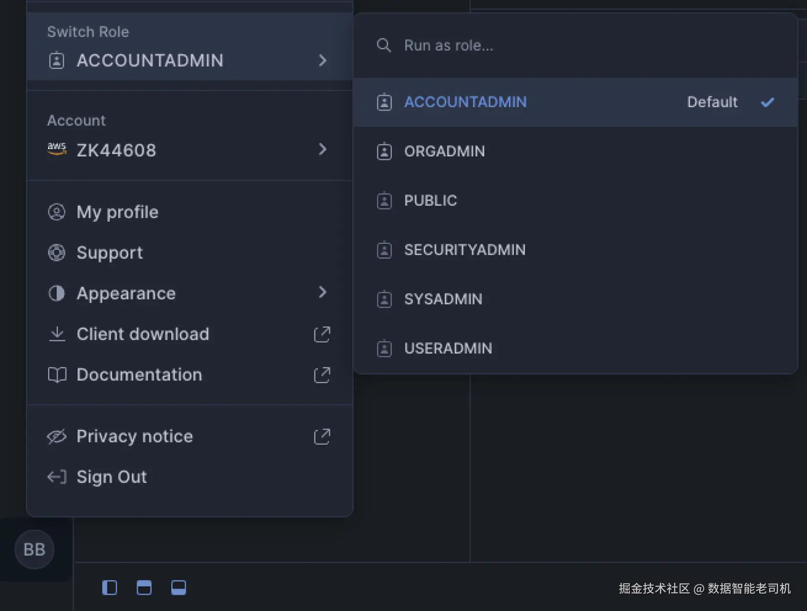807x611 pixels.
Task: Open the Privacy notice link
Action: point(190,436)
